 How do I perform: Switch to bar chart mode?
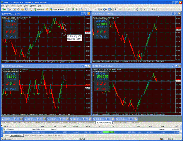(x=69, y=9)
